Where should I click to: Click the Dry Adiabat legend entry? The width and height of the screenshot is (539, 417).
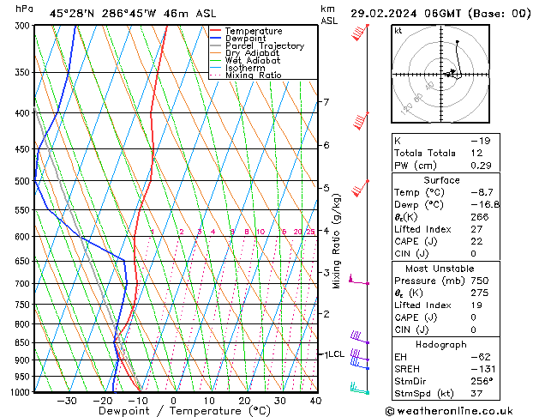(252, 53)
